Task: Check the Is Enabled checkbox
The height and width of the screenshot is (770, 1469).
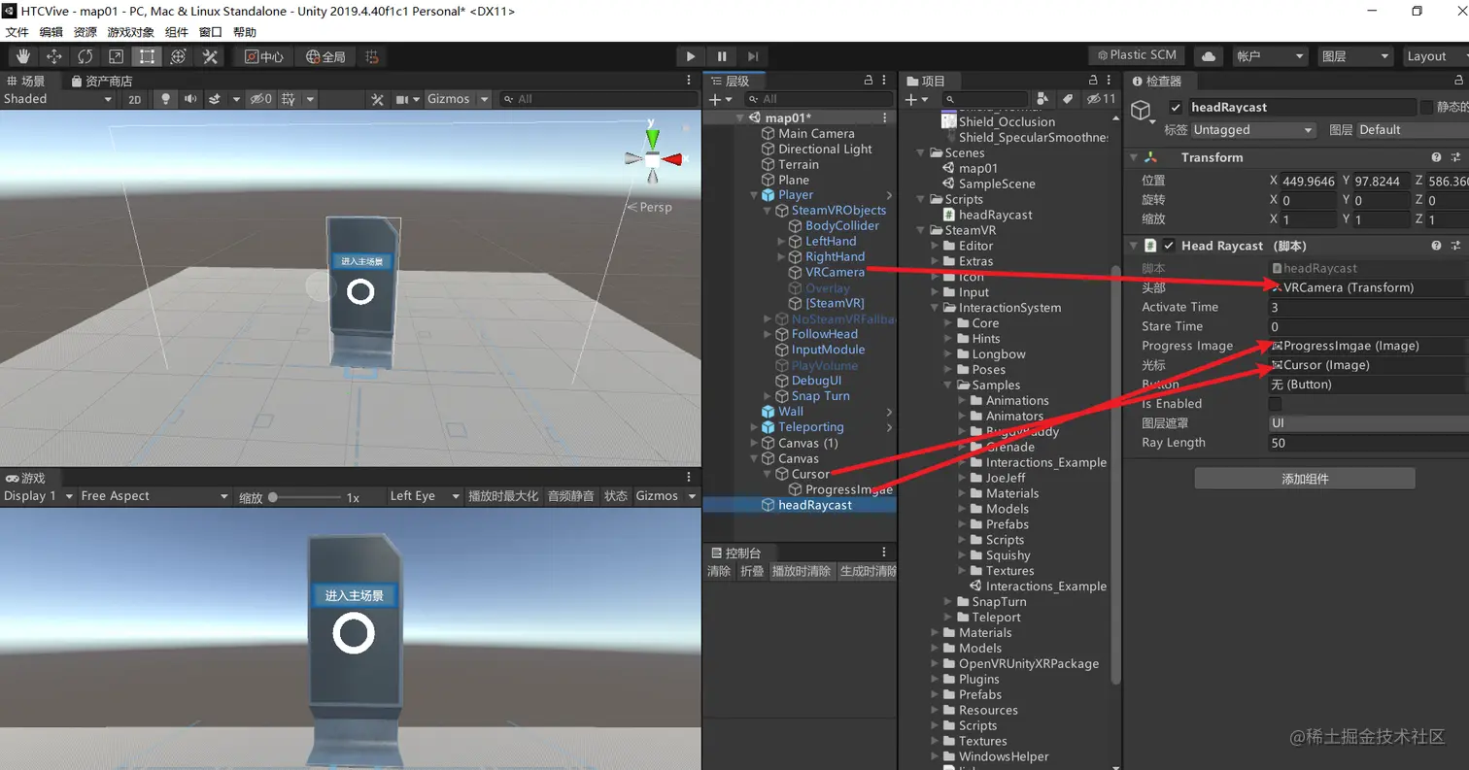Action: click(x=1276, y=404)
